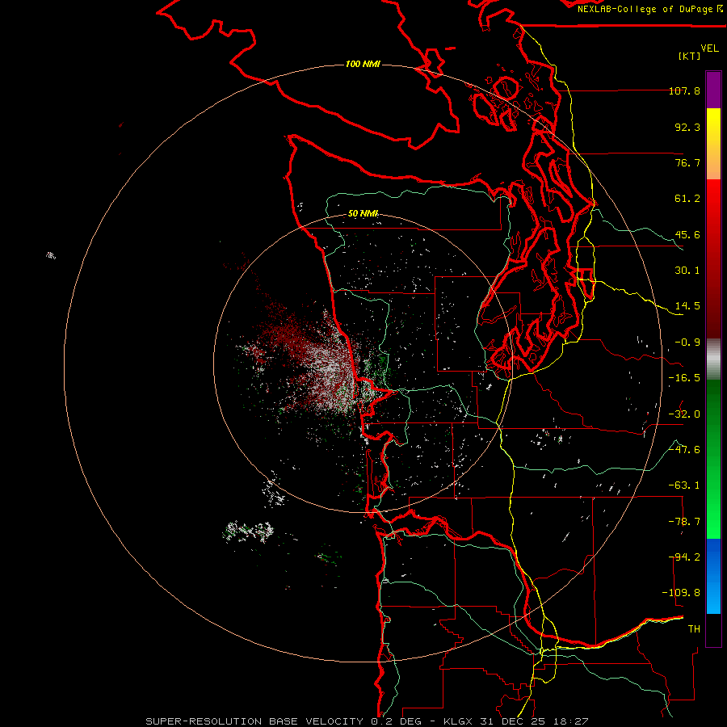Screen dimensions: 727x727
Task: Click the -109.8 velocity scale value
Action: click(681, 593)
